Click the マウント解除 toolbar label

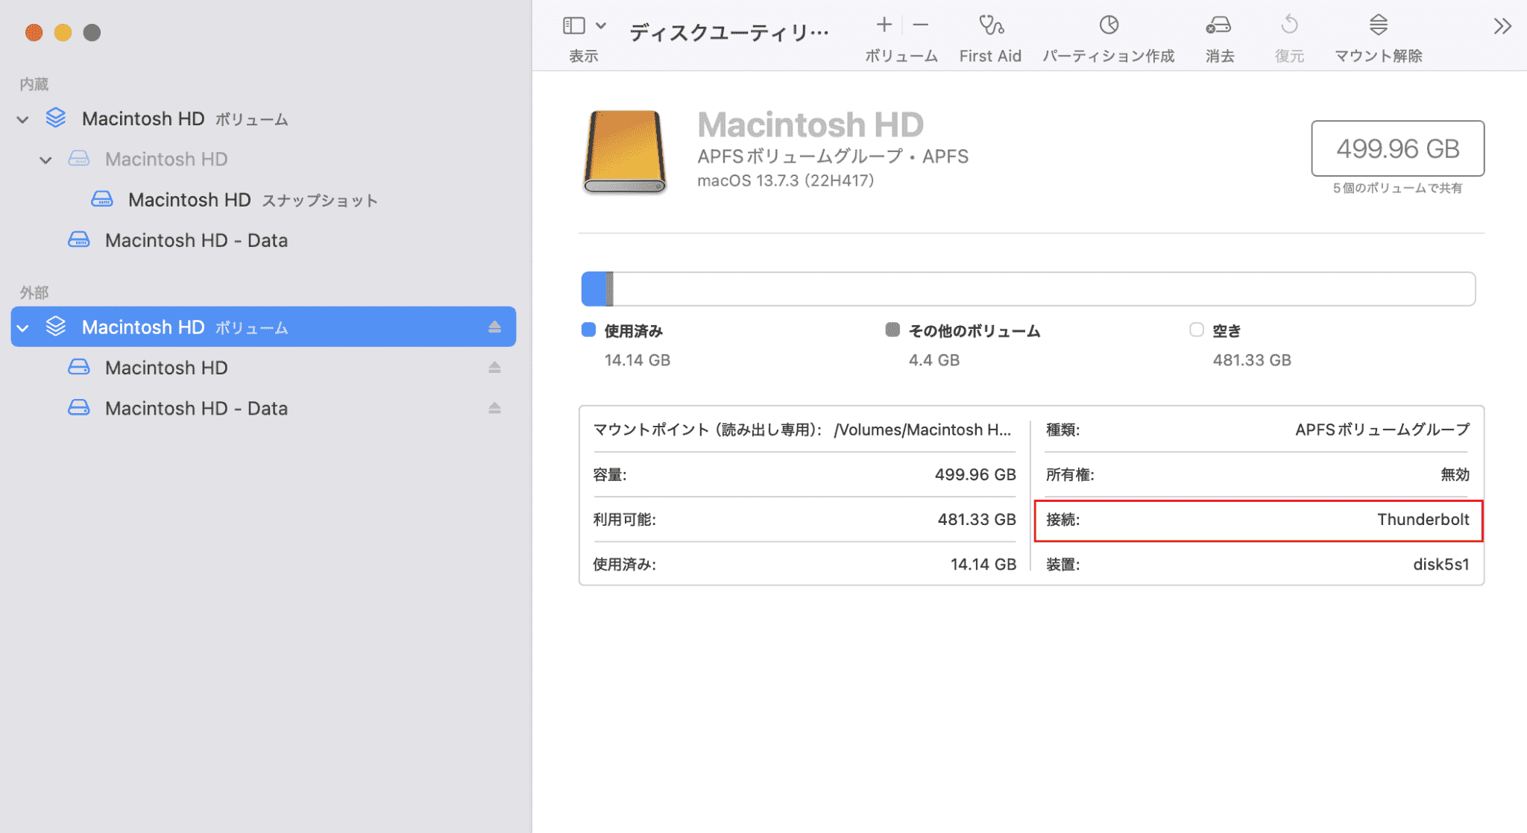point(1378,56)
